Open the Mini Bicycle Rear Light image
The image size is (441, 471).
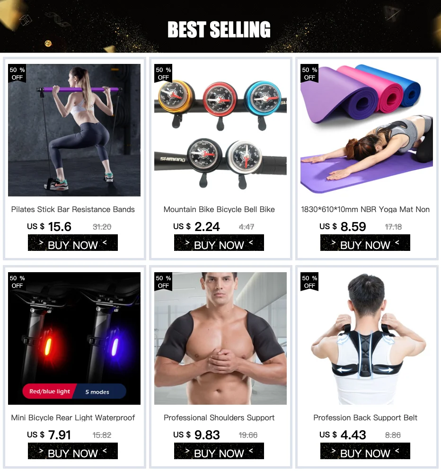click(74, 338)
